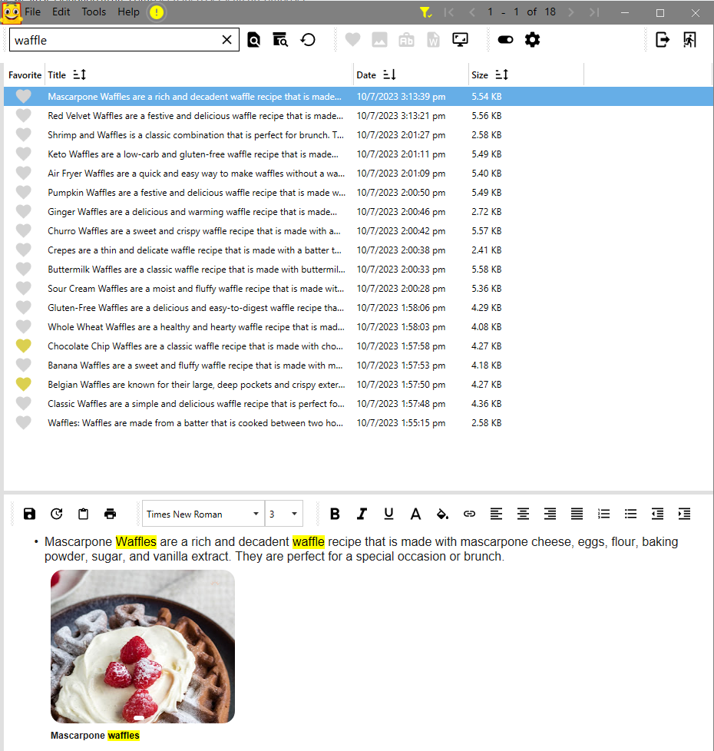Screen dimensions: 714x751
Task: Click the reload icon in editor toolbar
Action: point(57,514)
